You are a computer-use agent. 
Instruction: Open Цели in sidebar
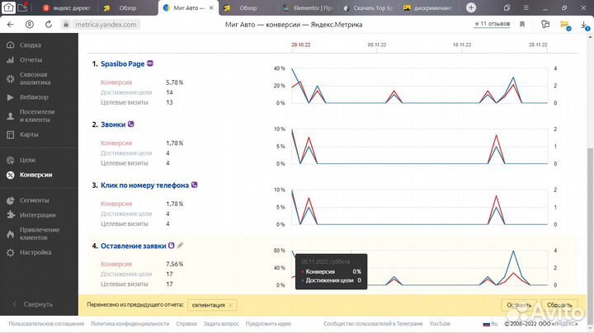click(27, 160)
